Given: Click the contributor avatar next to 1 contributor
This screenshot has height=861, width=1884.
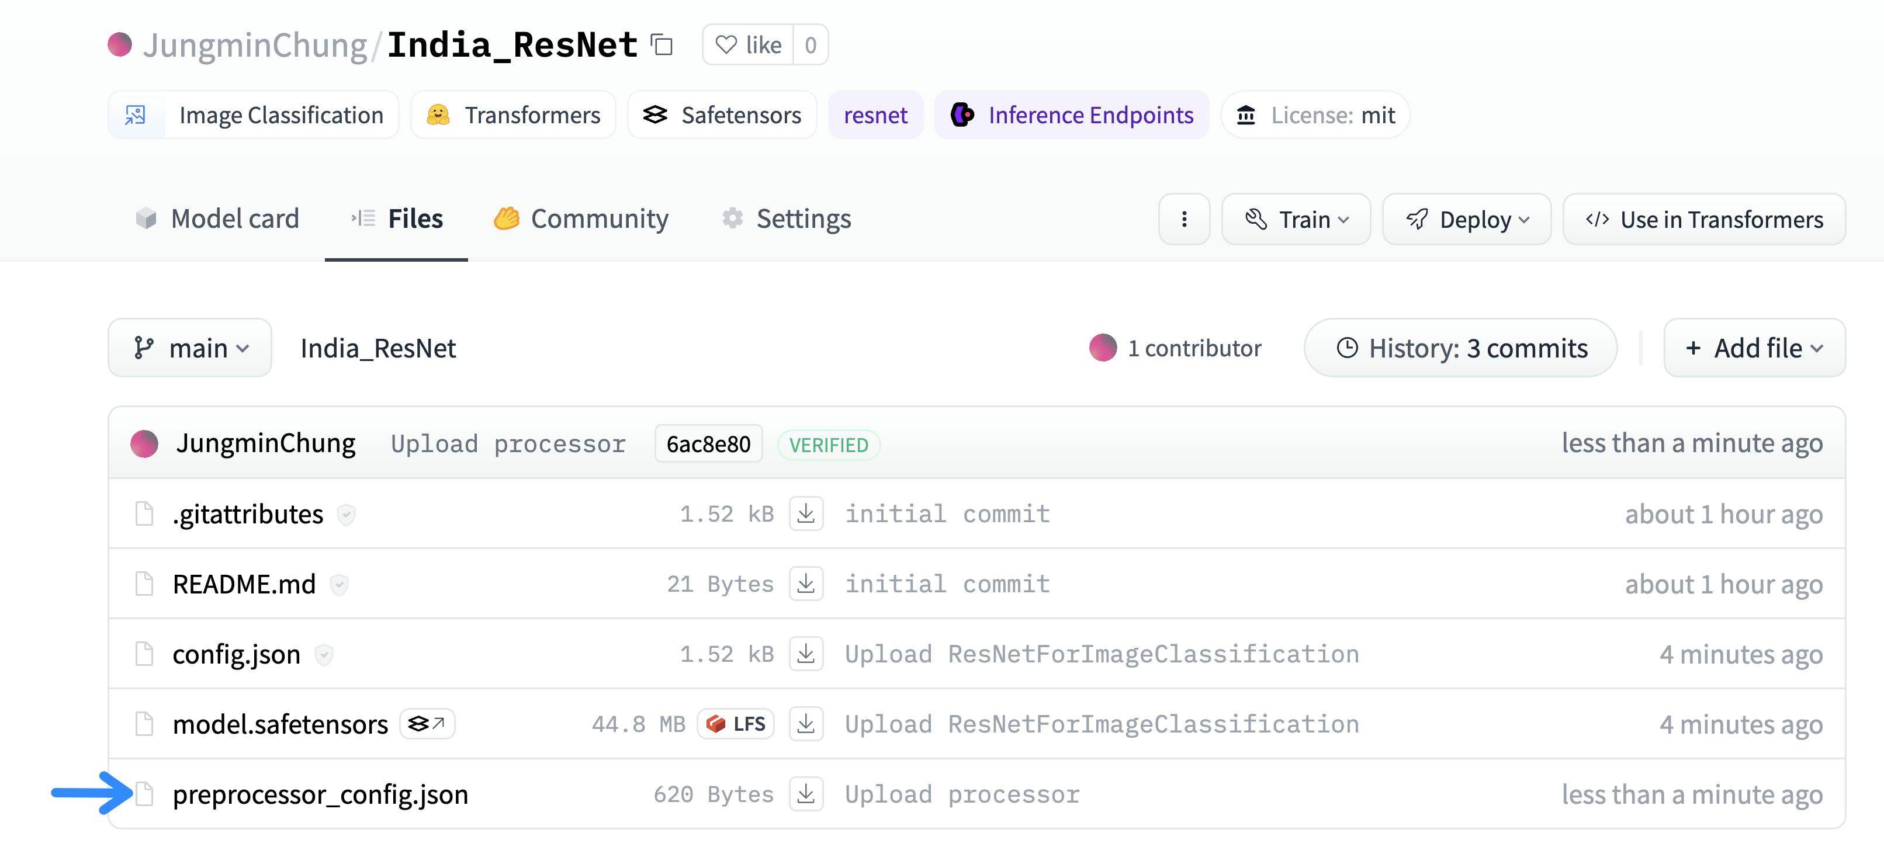Looking at the screenshot, I should 1103,348.
